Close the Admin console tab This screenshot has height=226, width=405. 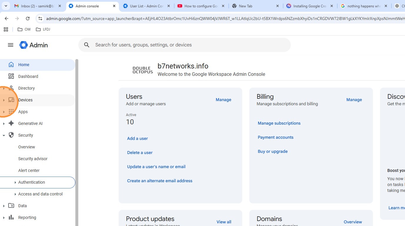114,6
